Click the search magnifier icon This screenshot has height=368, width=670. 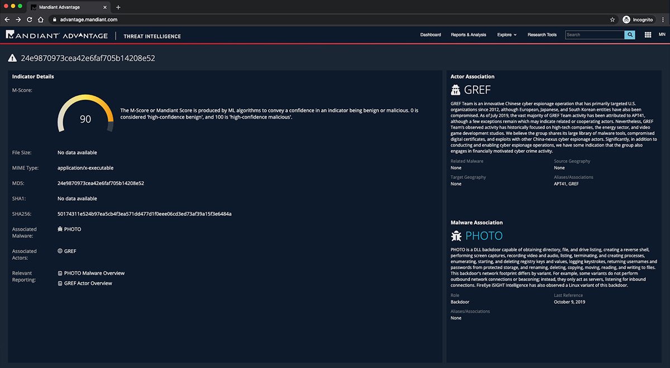click(630, 34)
